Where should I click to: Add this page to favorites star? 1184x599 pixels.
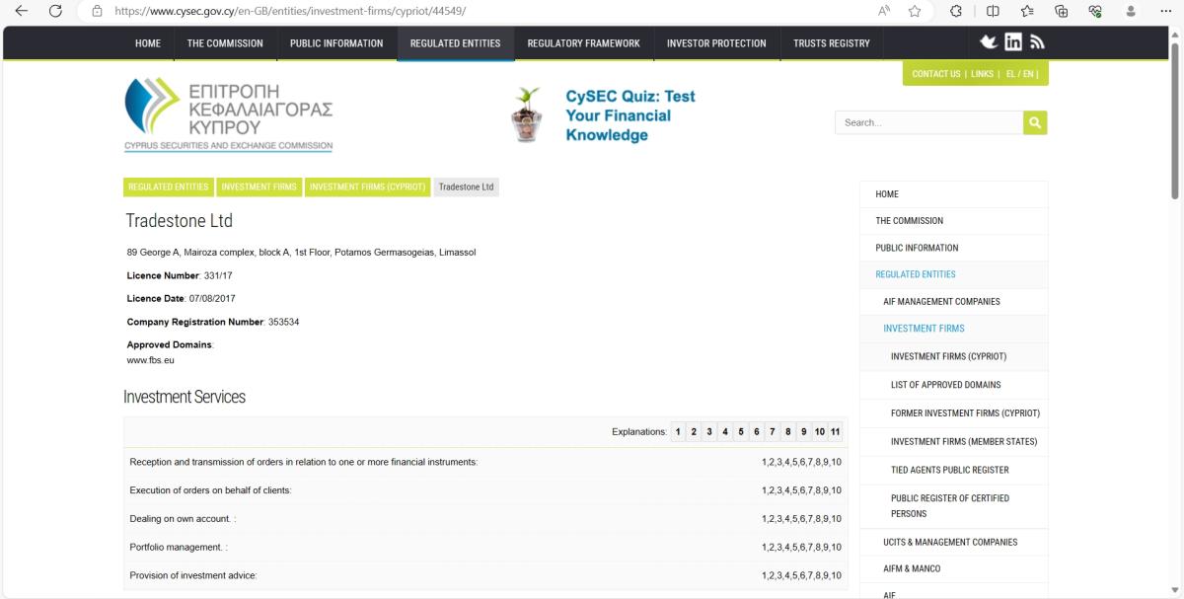tap(915, 11)
